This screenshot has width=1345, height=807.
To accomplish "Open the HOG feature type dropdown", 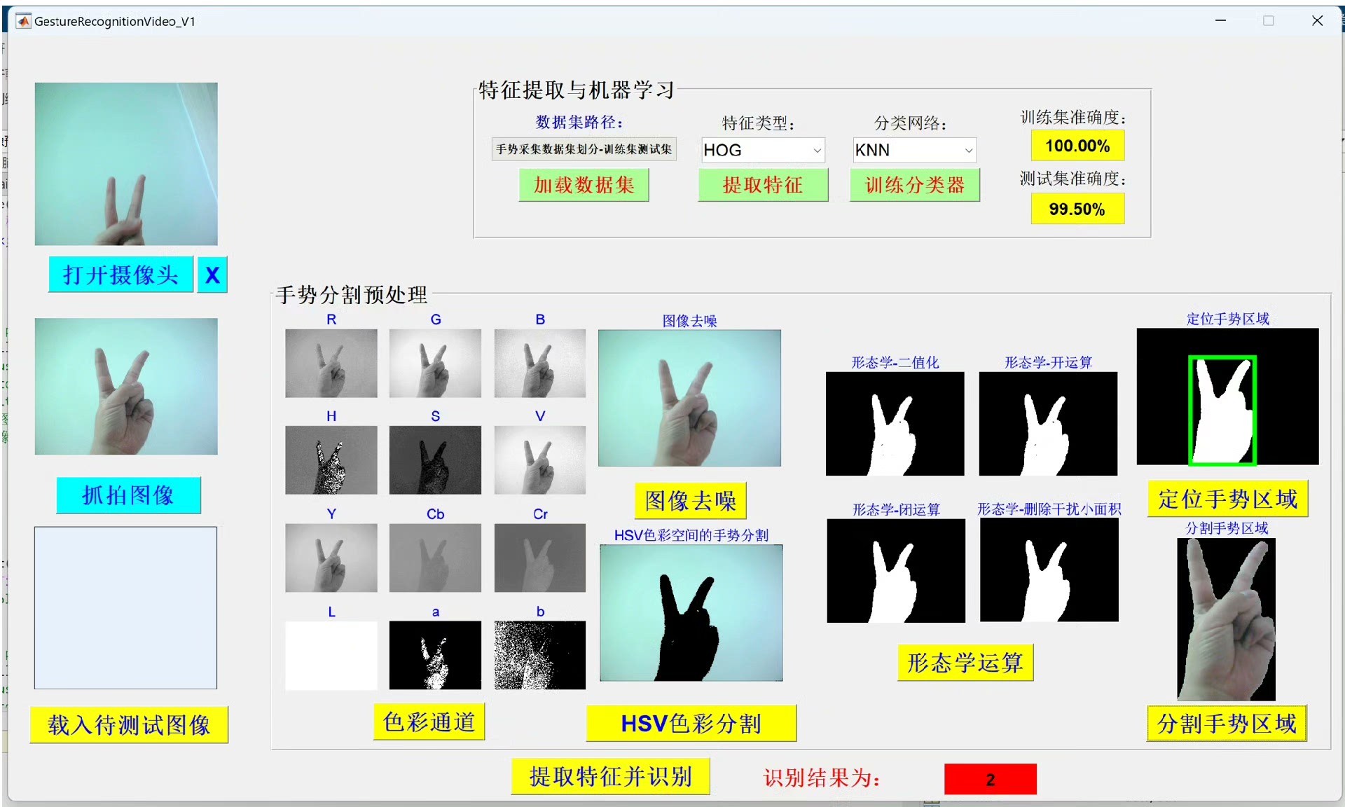I will 762,150.
